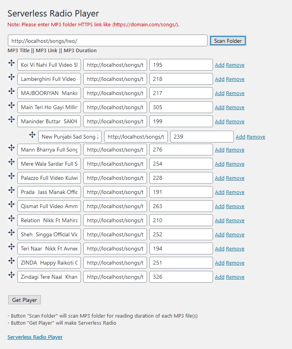Click Add beside the ZINDA Happy Raikoti row
292x349 pixels.
click(x=220, y=263)
